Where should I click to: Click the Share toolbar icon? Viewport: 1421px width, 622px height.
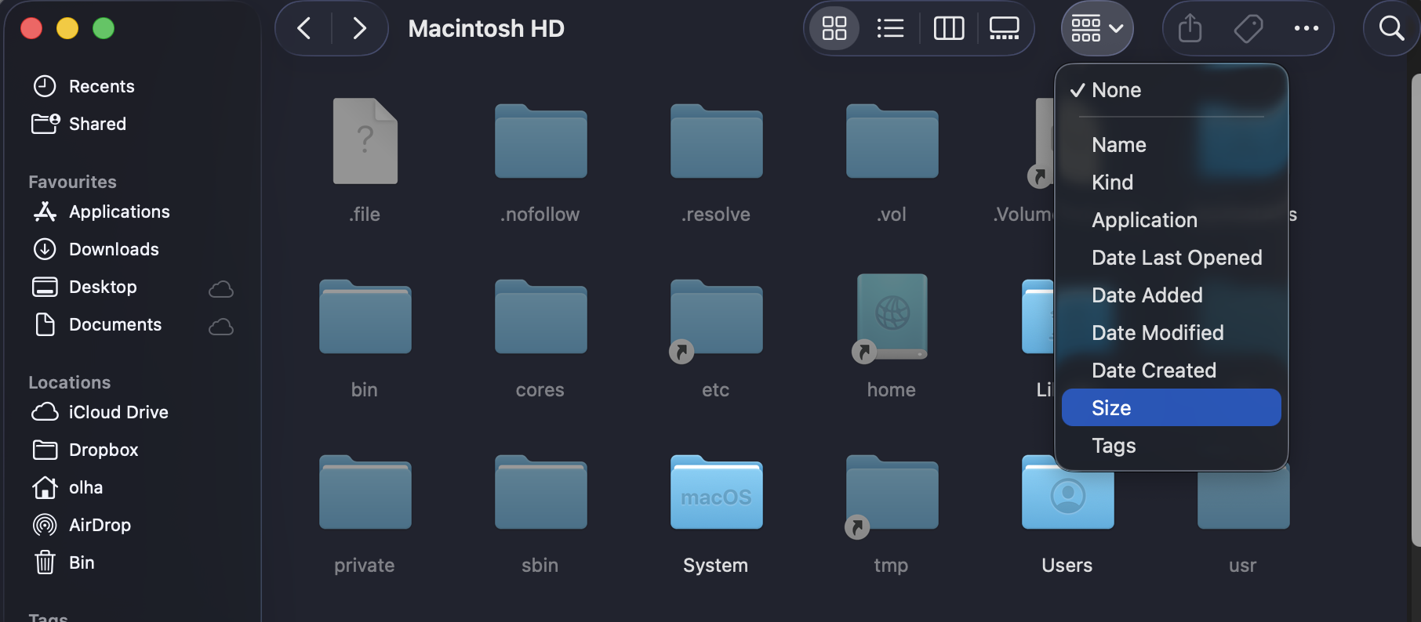click(1190, 28)
